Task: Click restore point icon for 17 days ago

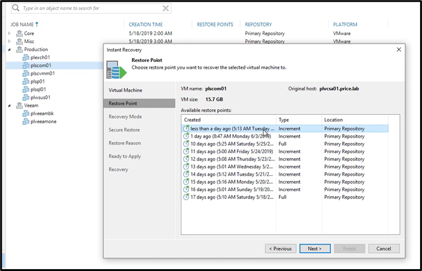Action: [186, 197]
